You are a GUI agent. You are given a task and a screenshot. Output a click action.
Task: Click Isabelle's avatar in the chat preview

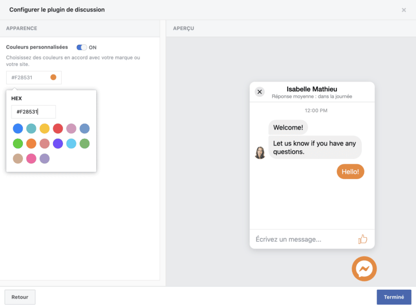click(x=260, y=152)
